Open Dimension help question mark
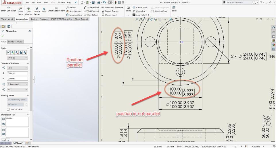The height and width of the screenshot is (148, 276). tap(30, 31)
